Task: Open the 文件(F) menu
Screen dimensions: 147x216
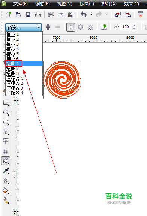Action: [21, 4]
